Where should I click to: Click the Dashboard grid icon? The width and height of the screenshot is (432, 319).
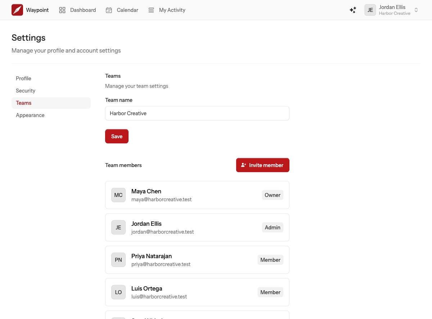click(62, 10)
